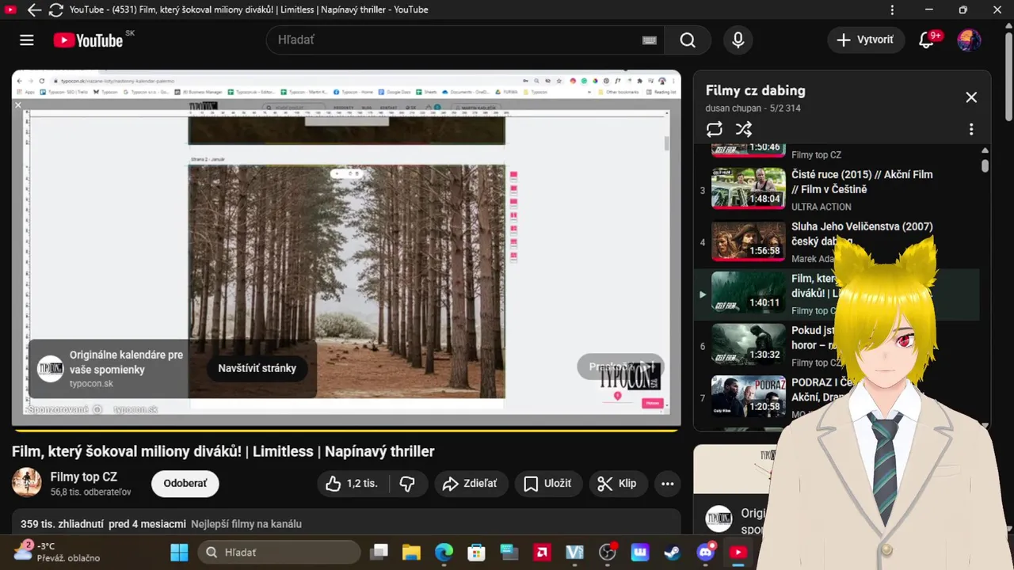Click the typocon.sk ad advertiser logo
The height and width of the screenshot is (570, 1014).
click(51, 369)
